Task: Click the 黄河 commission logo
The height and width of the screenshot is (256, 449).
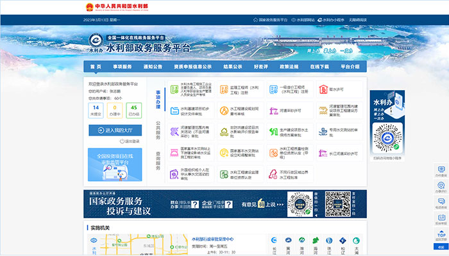Action: [x=288, y=240]
